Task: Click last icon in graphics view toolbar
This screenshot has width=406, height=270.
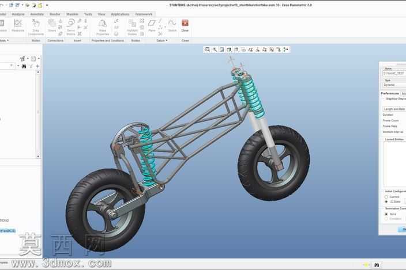Action: point(285,50)
